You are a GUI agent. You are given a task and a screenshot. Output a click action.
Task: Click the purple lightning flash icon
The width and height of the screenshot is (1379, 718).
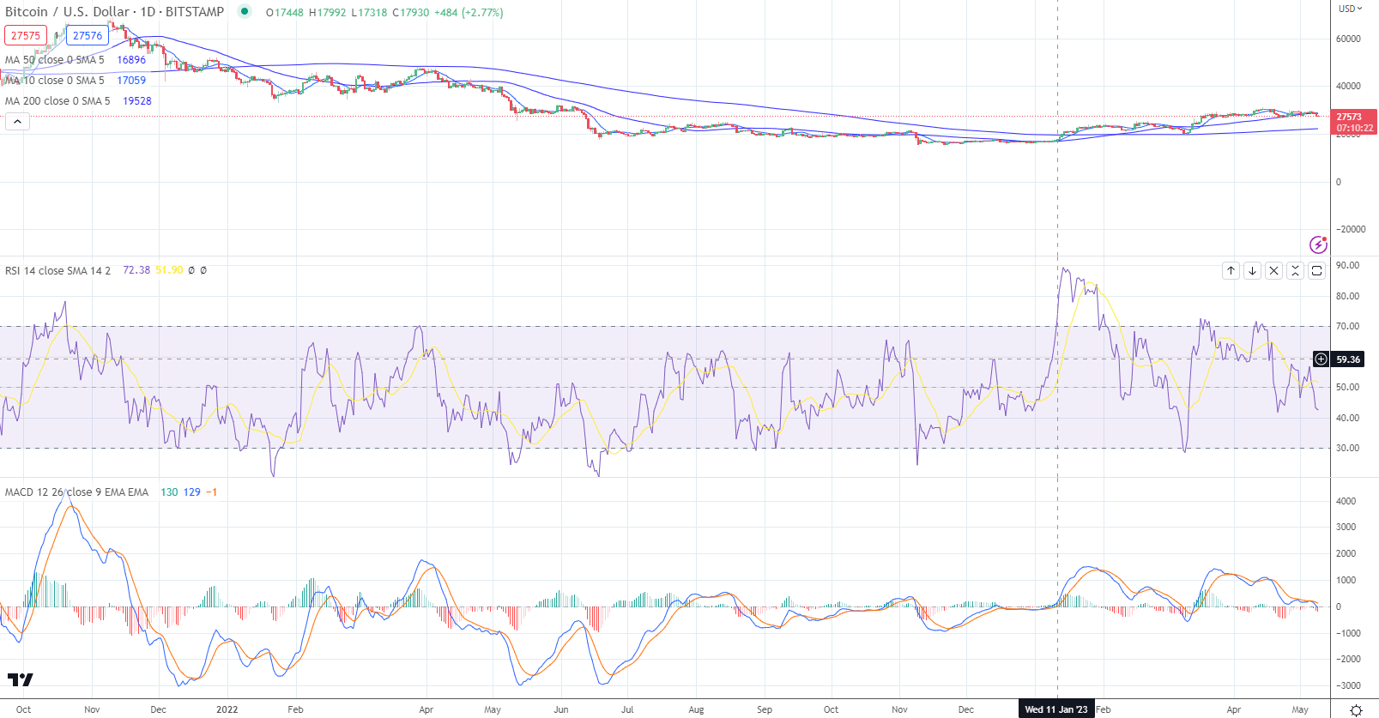click(x=1318, y=245)
